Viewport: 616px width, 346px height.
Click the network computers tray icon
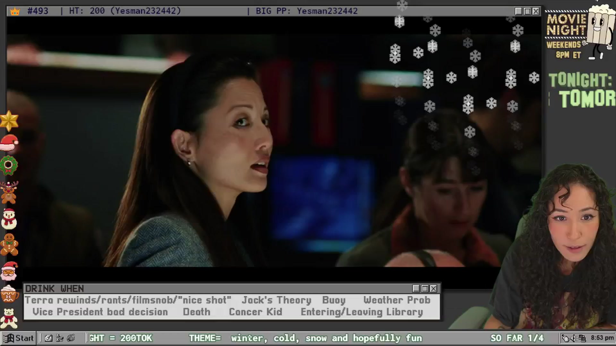click(582, 338)
